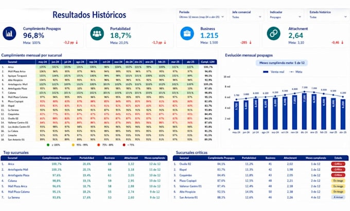Click the red down arrow beside -1,3 pp
The image size is (350, 211).
tap(165, 42)
